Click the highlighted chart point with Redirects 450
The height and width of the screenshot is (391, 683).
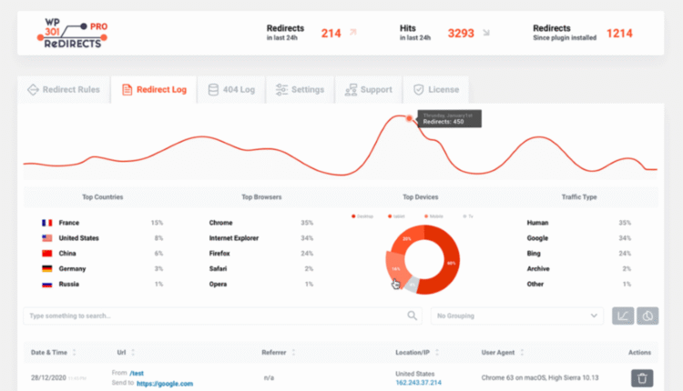point(409,118)
